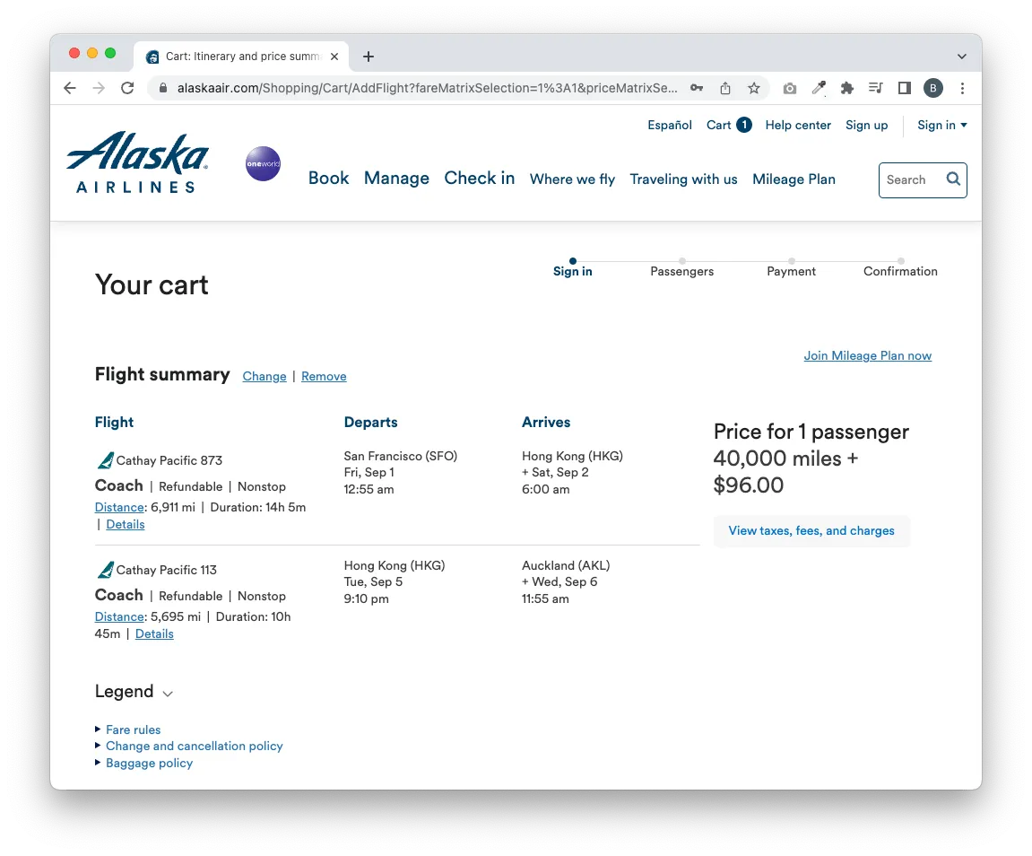Open the Extensions puzzle icon
The image size is (1032, 856).
pyautogui.click(x=847, y=88)
